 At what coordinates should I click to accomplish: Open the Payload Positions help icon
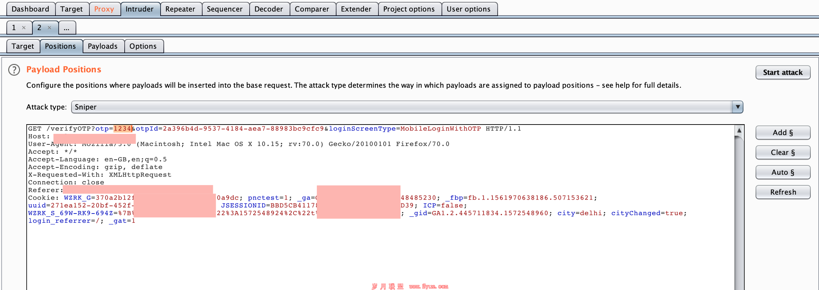(x=14, y=70)
